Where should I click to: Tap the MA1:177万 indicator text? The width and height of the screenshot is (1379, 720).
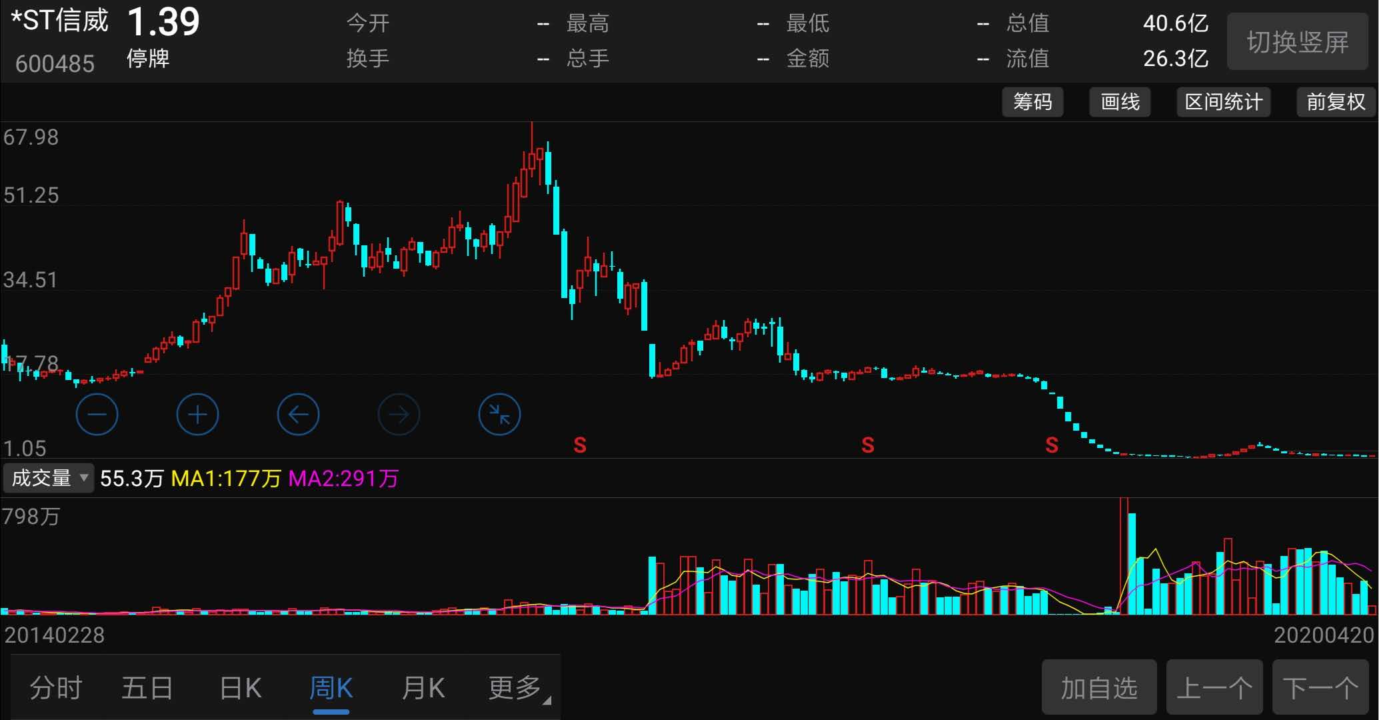[x=226, y=478]
